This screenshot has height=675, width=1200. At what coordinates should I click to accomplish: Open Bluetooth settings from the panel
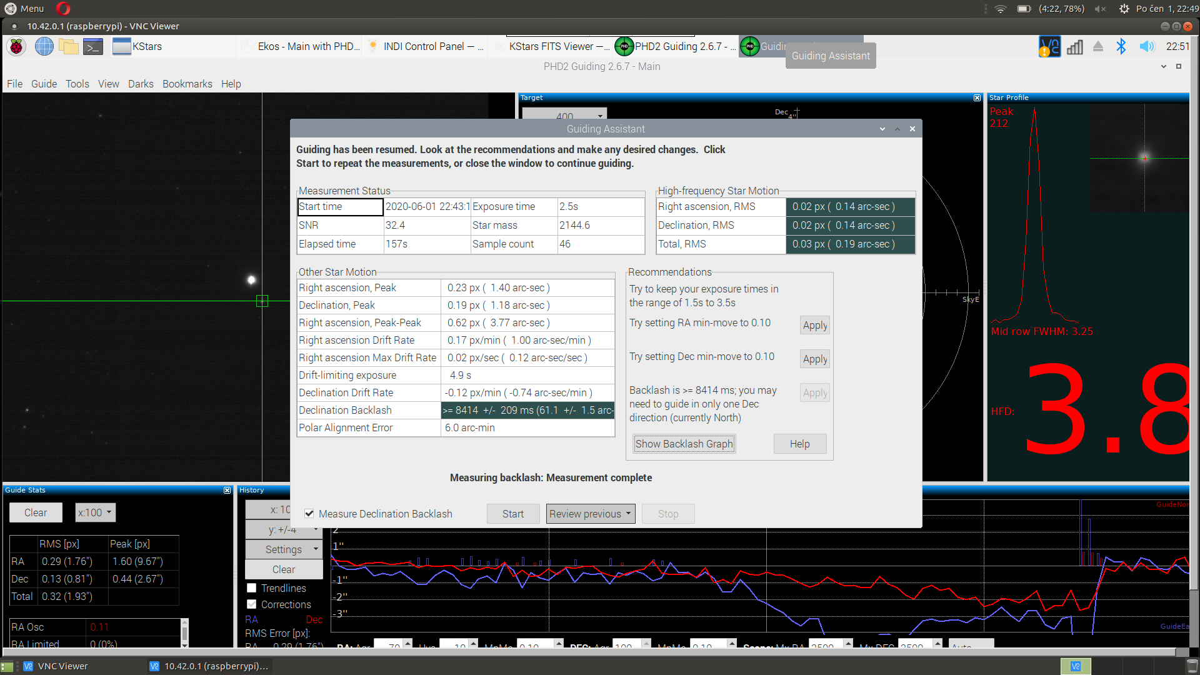coord(1121,46)
